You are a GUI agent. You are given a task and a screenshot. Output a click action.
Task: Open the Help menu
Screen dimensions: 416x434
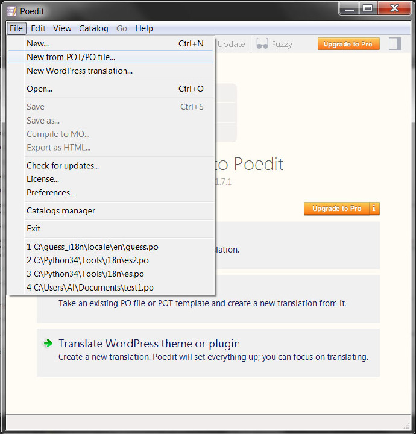pyautogui.click(x=144, y=28)
